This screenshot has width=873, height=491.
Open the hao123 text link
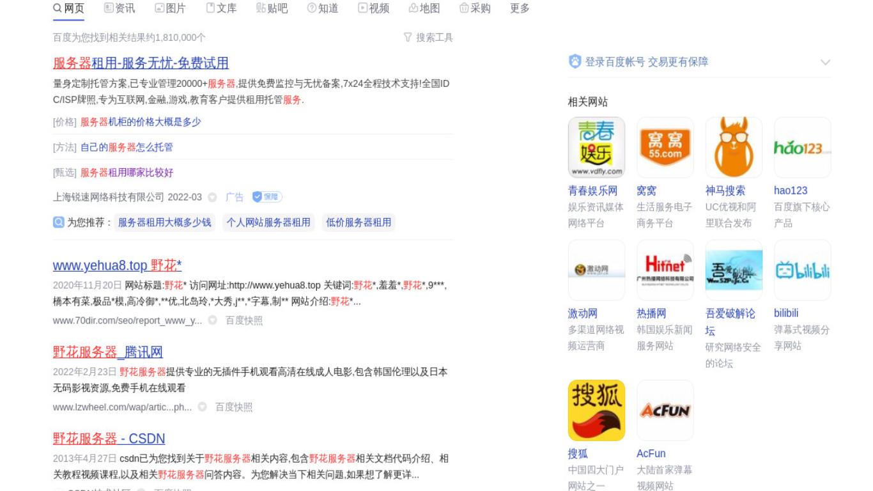click(791, 191)
